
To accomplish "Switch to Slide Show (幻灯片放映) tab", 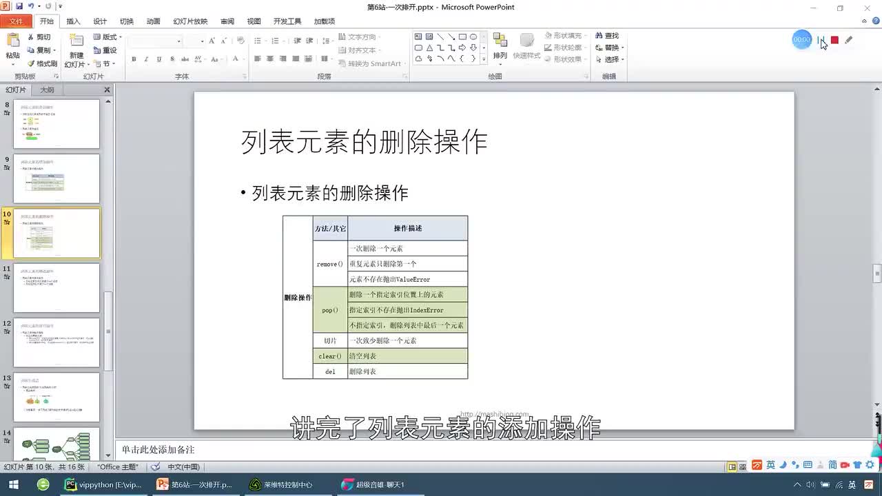I will click(x=190, y=21).
